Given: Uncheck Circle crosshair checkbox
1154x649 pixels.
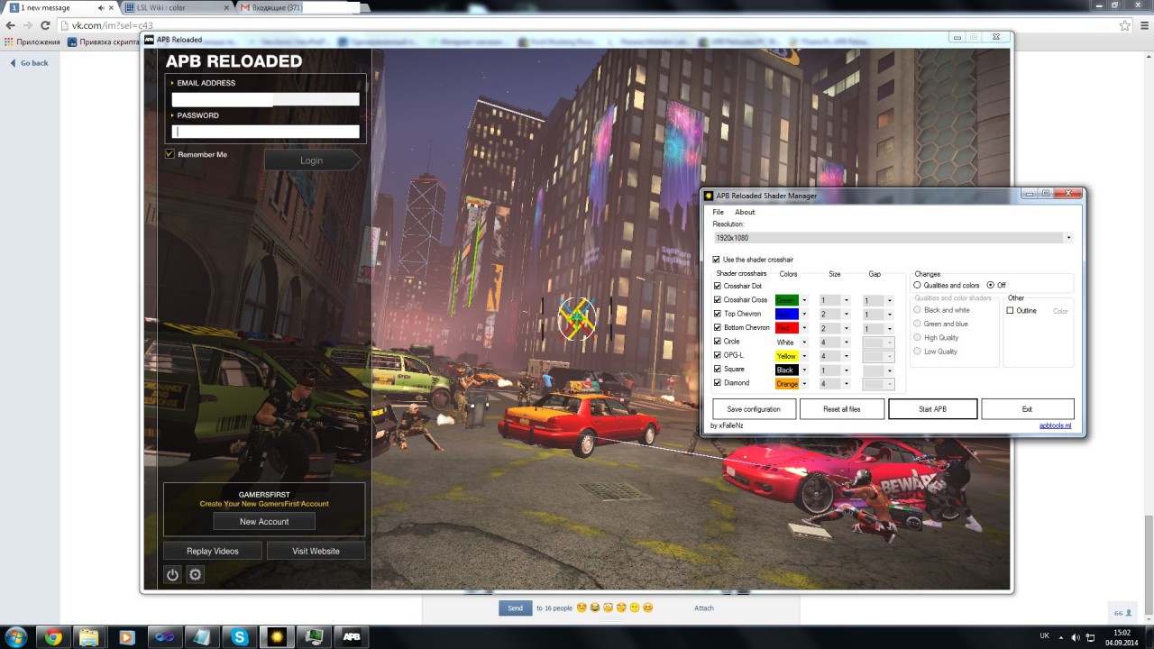Looking at the screenshot, I should coord(718,342).
